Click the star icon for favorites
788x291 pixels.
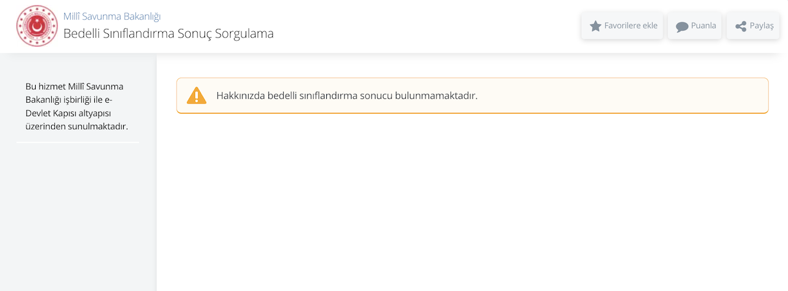pos(595,26)
